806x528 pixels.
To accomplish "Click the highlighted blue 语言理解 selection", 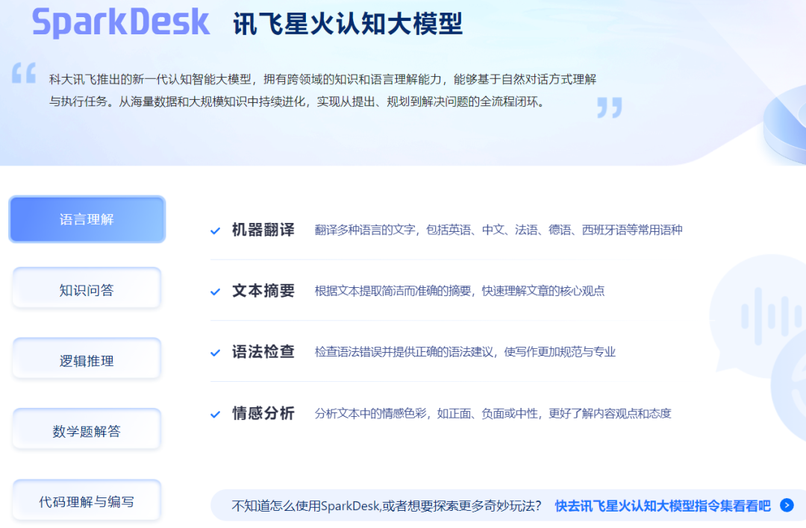I will (87, 219).
